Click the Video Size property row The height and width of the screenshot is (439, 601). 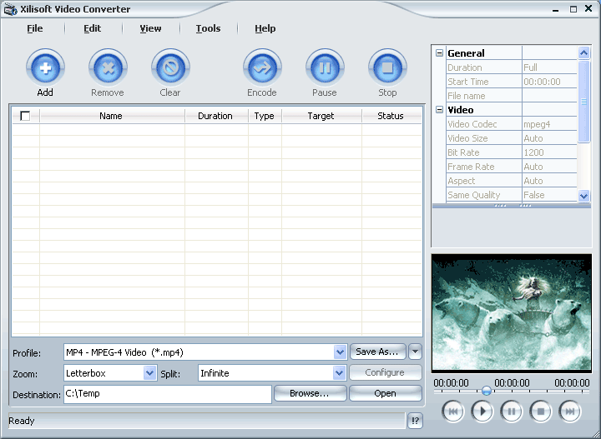point(512,138)
